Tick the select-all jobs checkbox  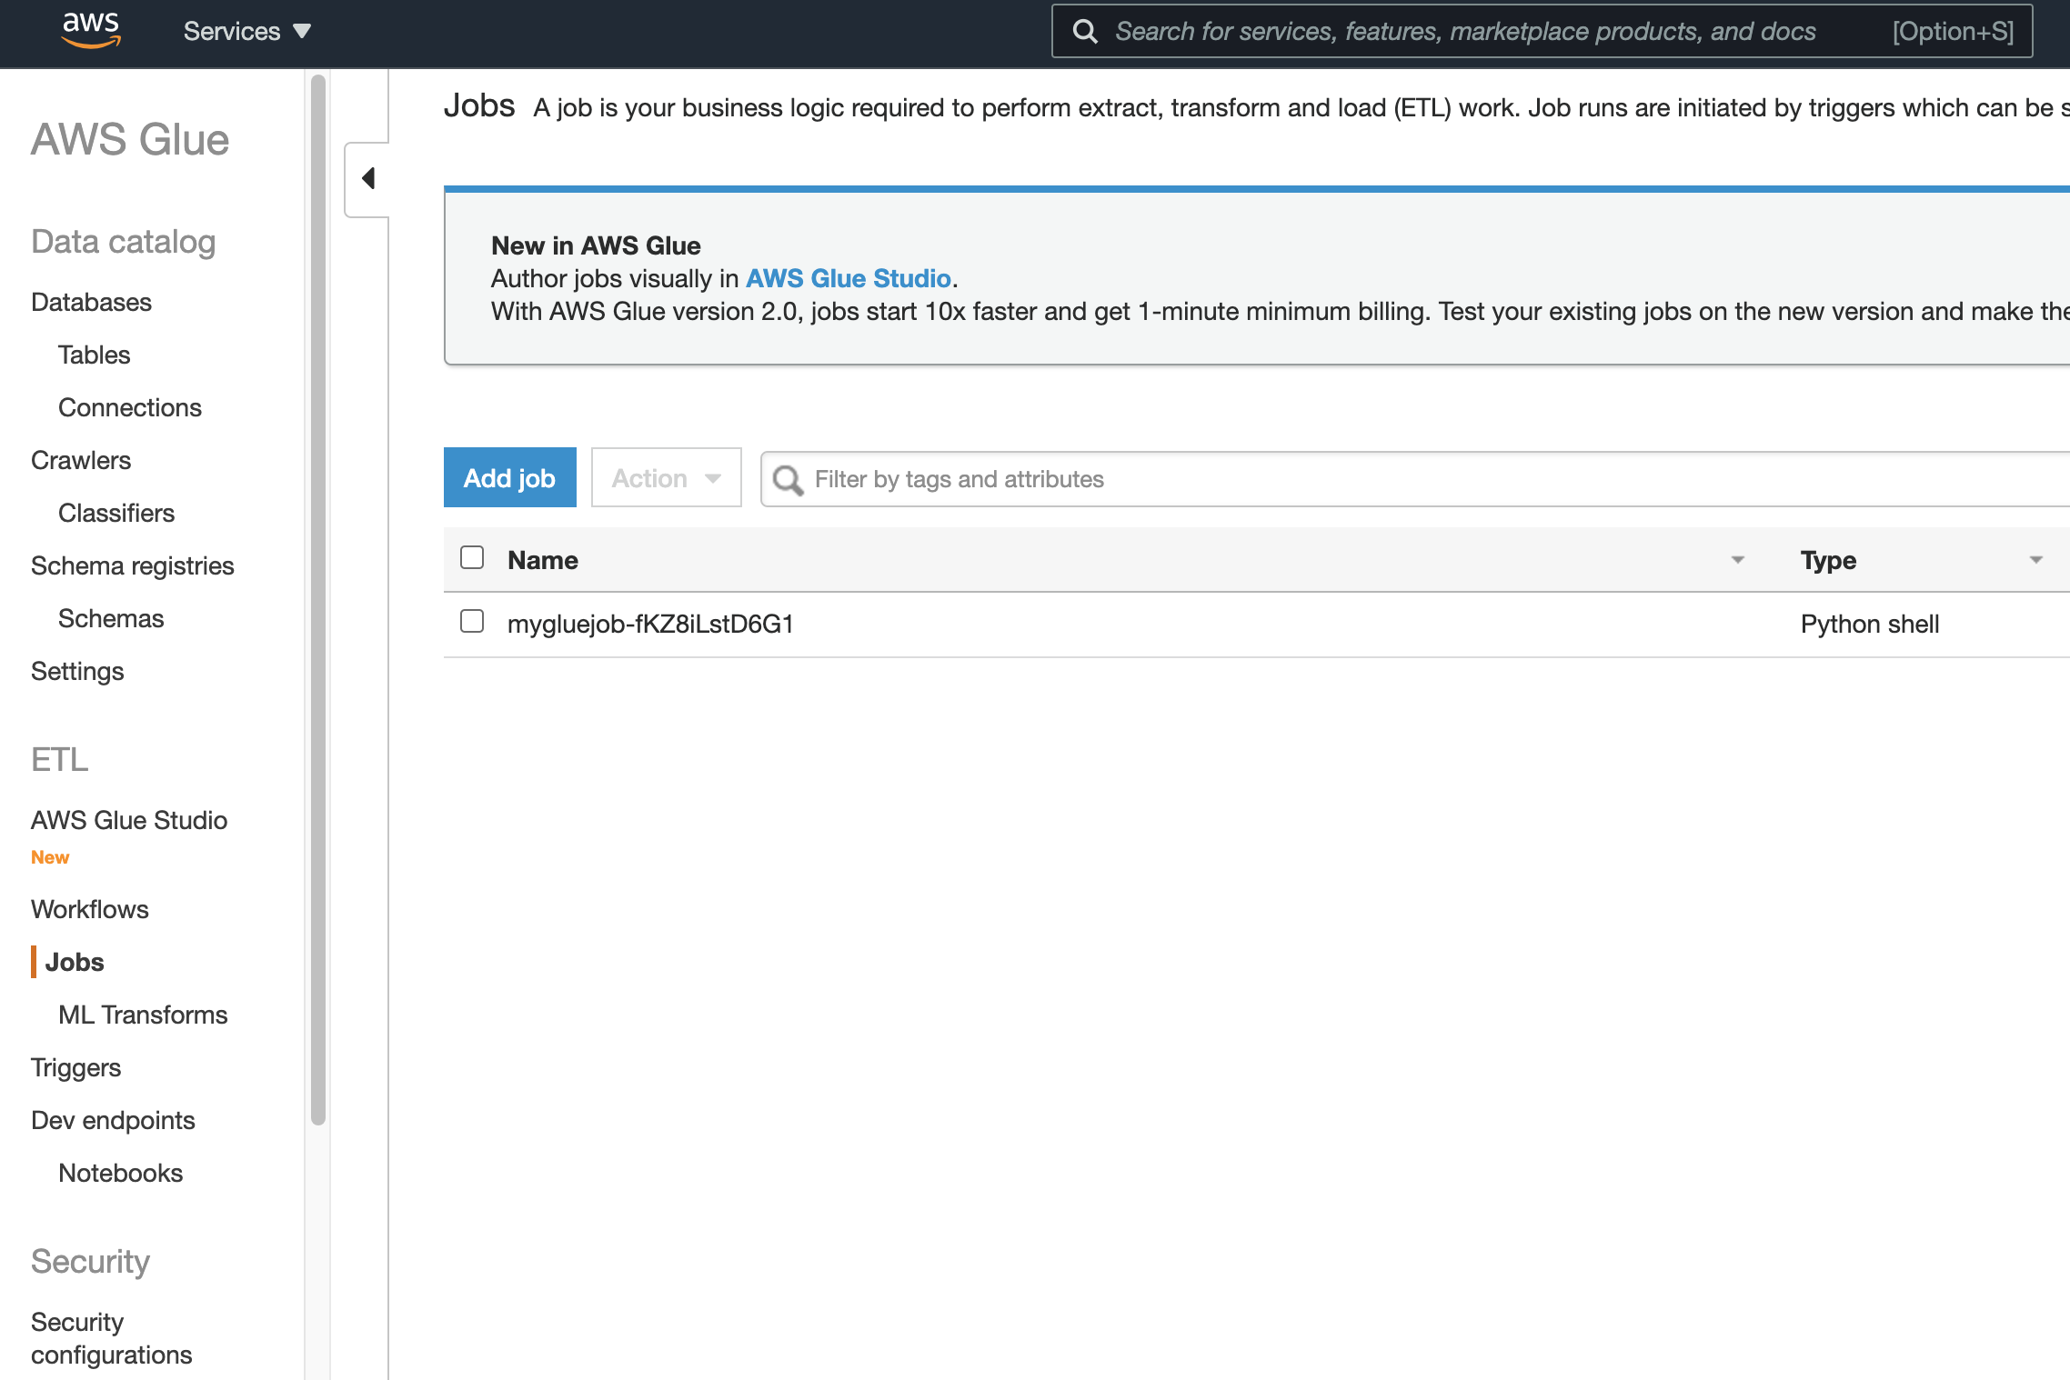(472, 557)
